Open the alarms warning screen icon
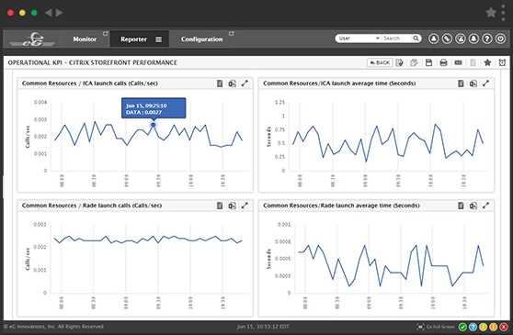Image resolution: width=513 pixels, height=335 pixels. [x=461, y=39]
